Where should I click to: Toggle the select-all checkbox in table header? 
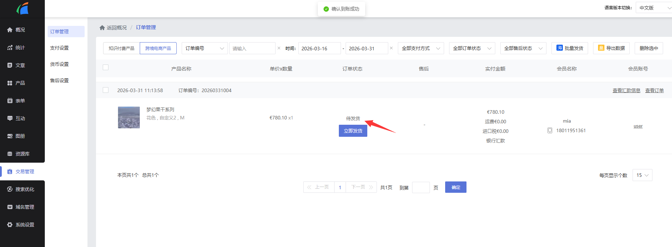106,67
